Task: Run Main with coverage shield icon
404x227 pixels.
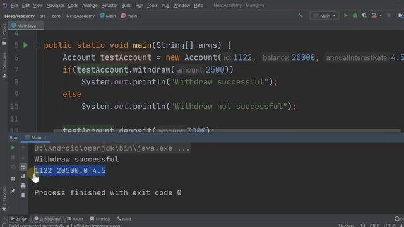Action: coord(364,16)
